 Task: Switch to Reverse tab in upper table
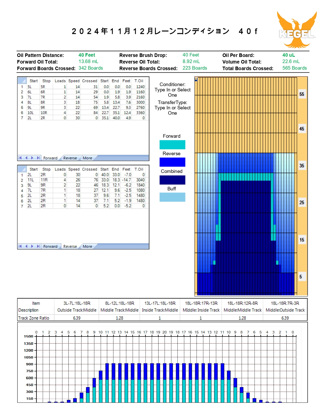point(70,158)
